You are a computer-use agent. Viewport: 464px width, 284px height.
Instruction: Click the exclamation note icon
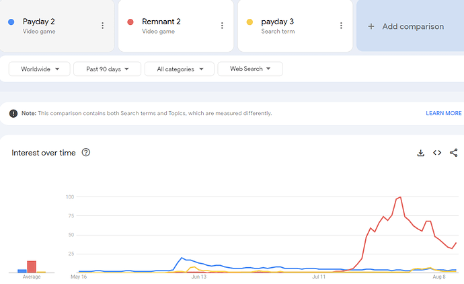pyautogui.click(x=13, y=114)
